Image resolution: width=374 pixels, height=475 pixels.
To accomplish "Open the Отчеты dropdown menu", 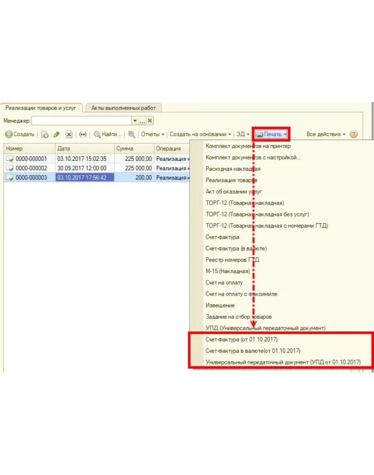I will pyautogui.click(x=152, y=134).
